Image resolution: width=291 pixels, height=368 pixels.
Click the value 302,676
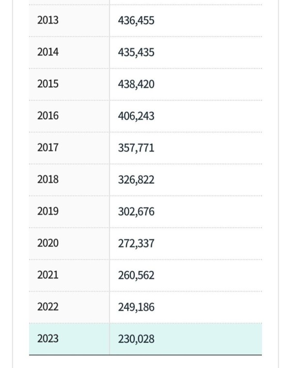click(136, 212)
